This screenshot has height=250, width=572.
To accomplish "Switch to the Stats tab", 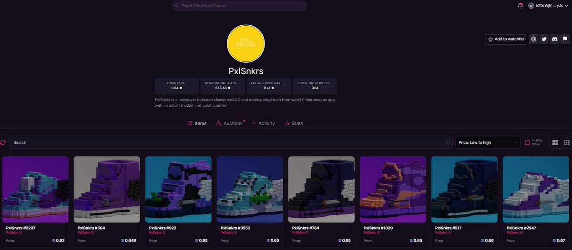I will pos(294,123).
